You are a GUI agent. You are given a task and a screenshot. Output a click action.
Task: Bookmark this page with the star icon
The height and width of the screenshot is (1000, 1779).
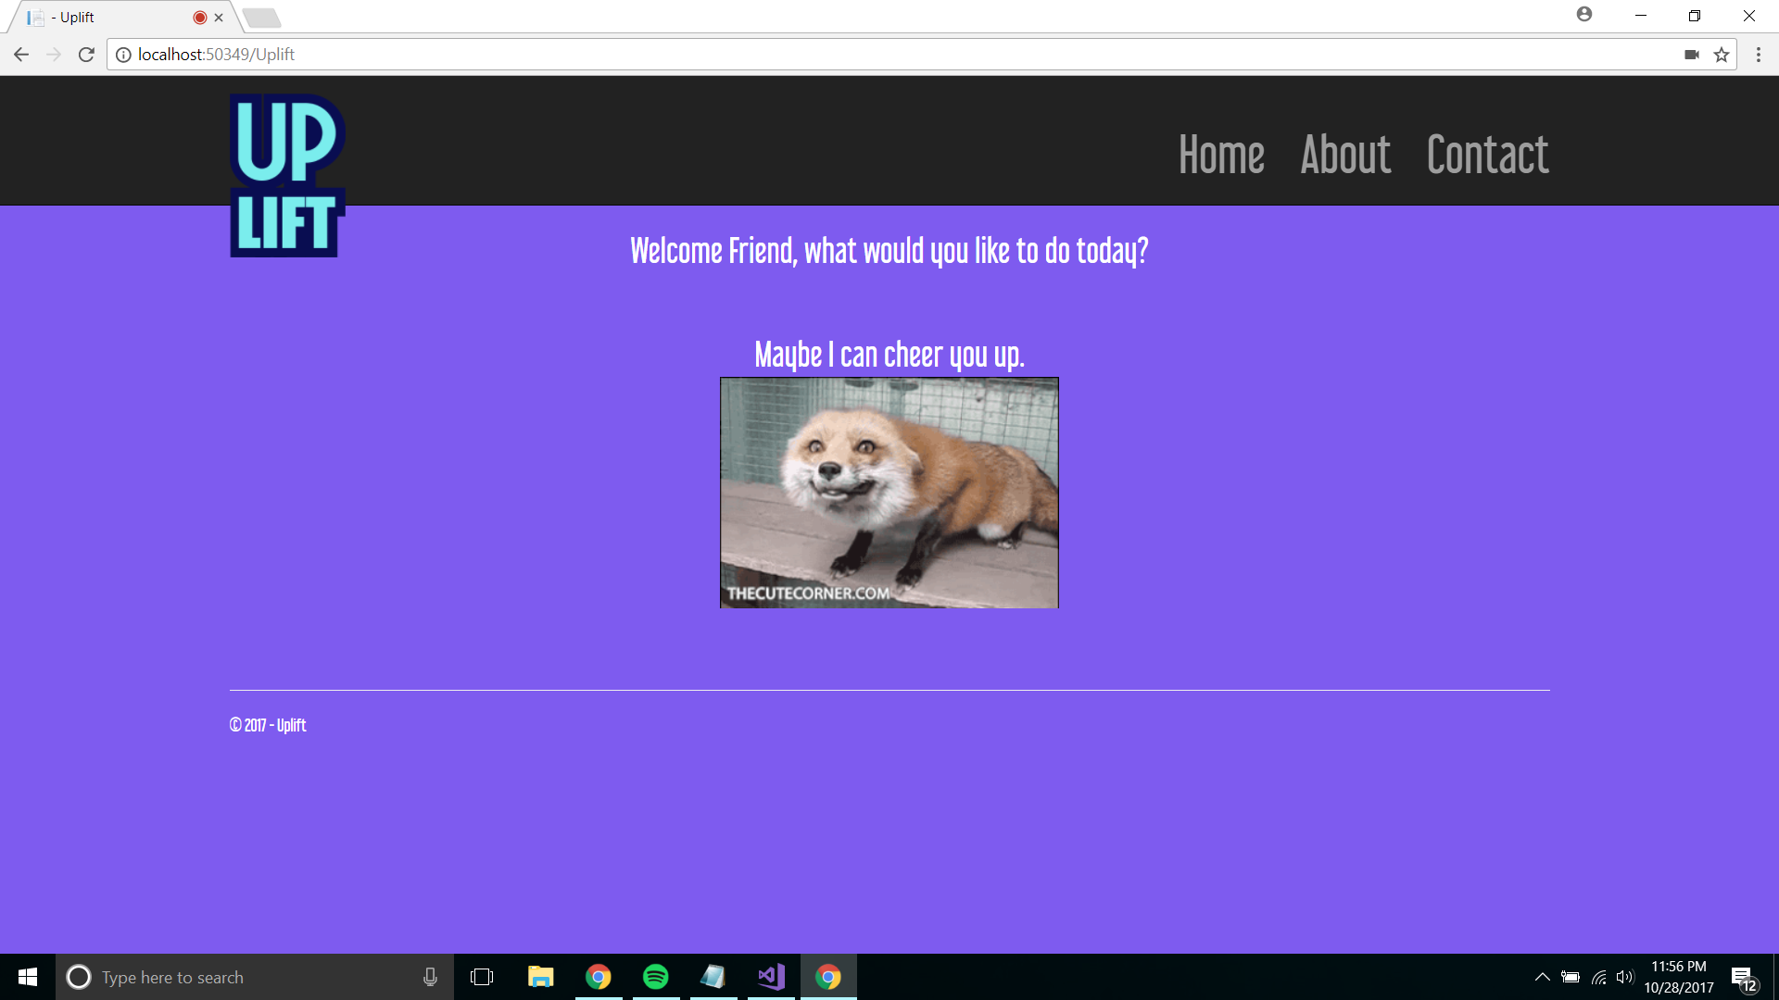coord(1722,55)
